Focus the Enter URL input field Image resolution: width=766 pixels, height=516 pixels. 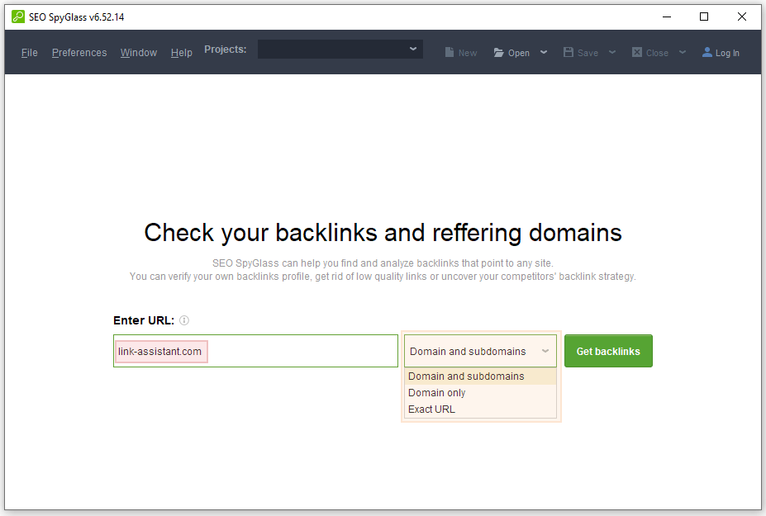point(255,351)
